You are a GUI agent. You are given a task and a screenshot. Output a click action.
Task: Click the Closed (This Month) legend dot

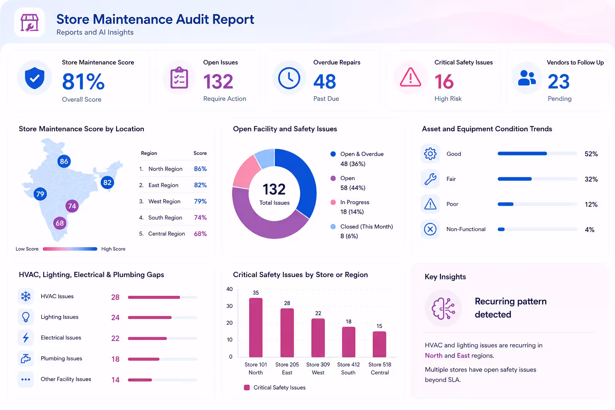tap(333, 227)
